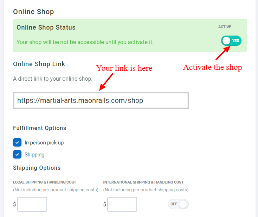The width and height of the screenshot is (258, 217).
Task: Click the Online Shop Link URL field
Action: (101, 100)
